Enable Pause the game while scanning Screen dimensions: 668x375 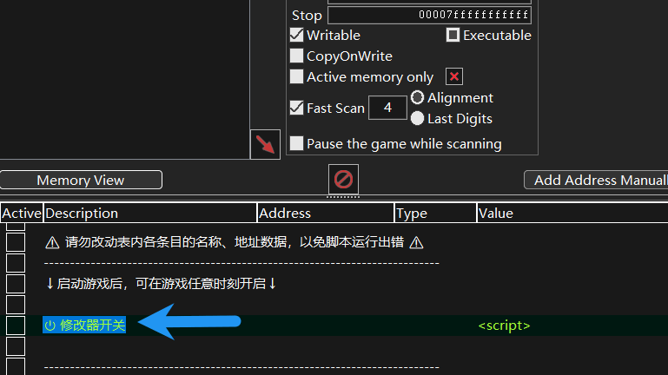(296, 143)
